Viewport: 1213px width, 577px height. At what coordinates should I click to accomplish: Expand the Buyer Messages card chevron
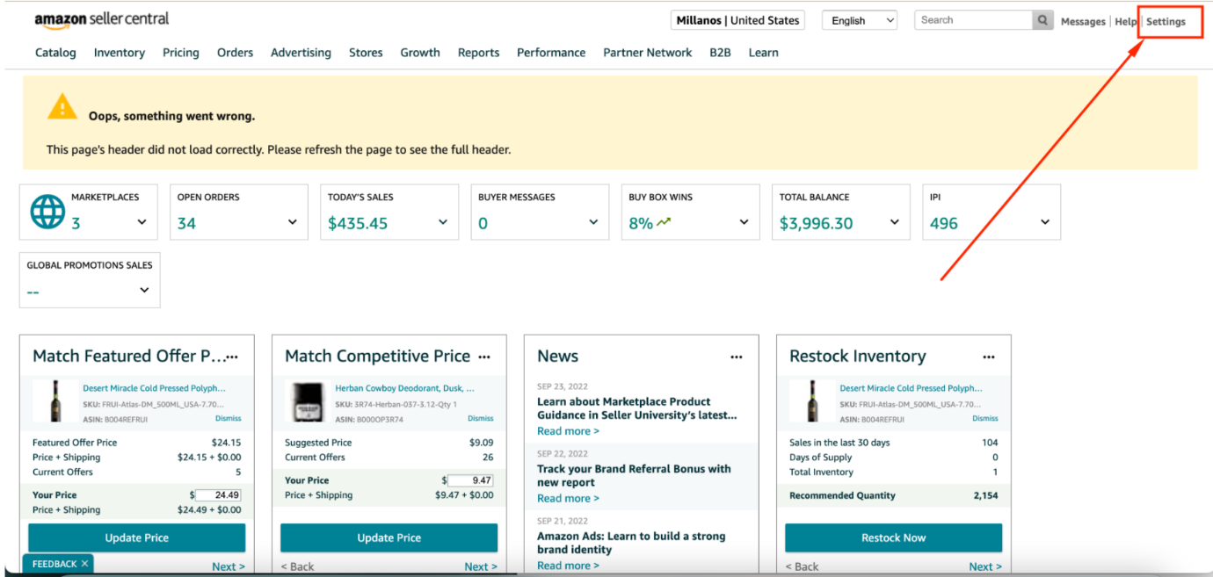click(x=593, y=222)
